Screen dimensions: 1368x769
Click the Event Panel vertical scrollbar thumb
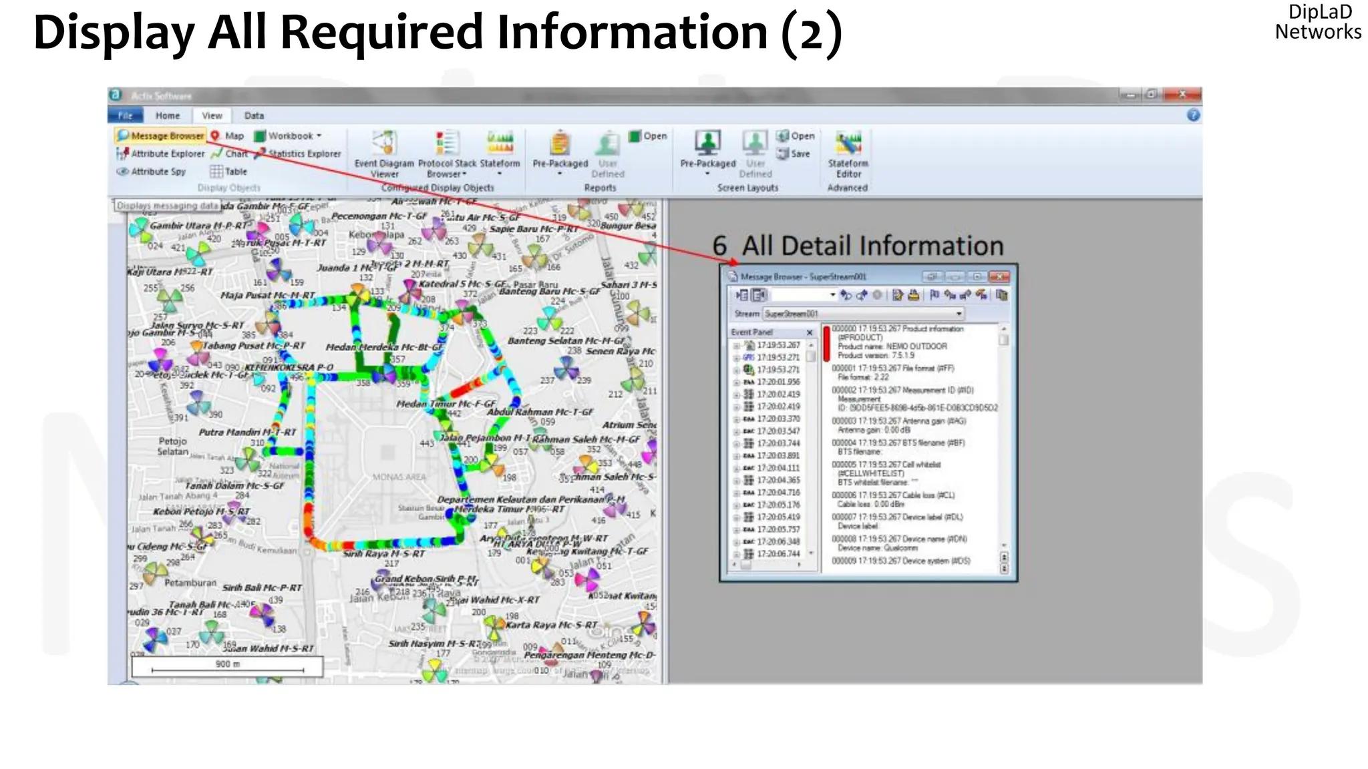(812, 356)
